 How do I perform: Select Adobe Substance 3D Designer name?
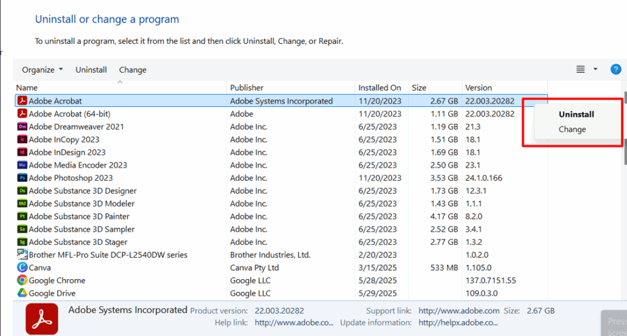pos(83,191)
